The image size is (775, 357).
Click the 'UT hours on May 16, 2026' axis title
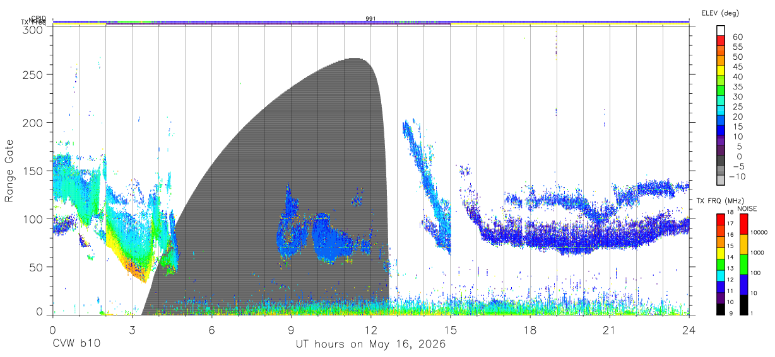coord(370,344)
